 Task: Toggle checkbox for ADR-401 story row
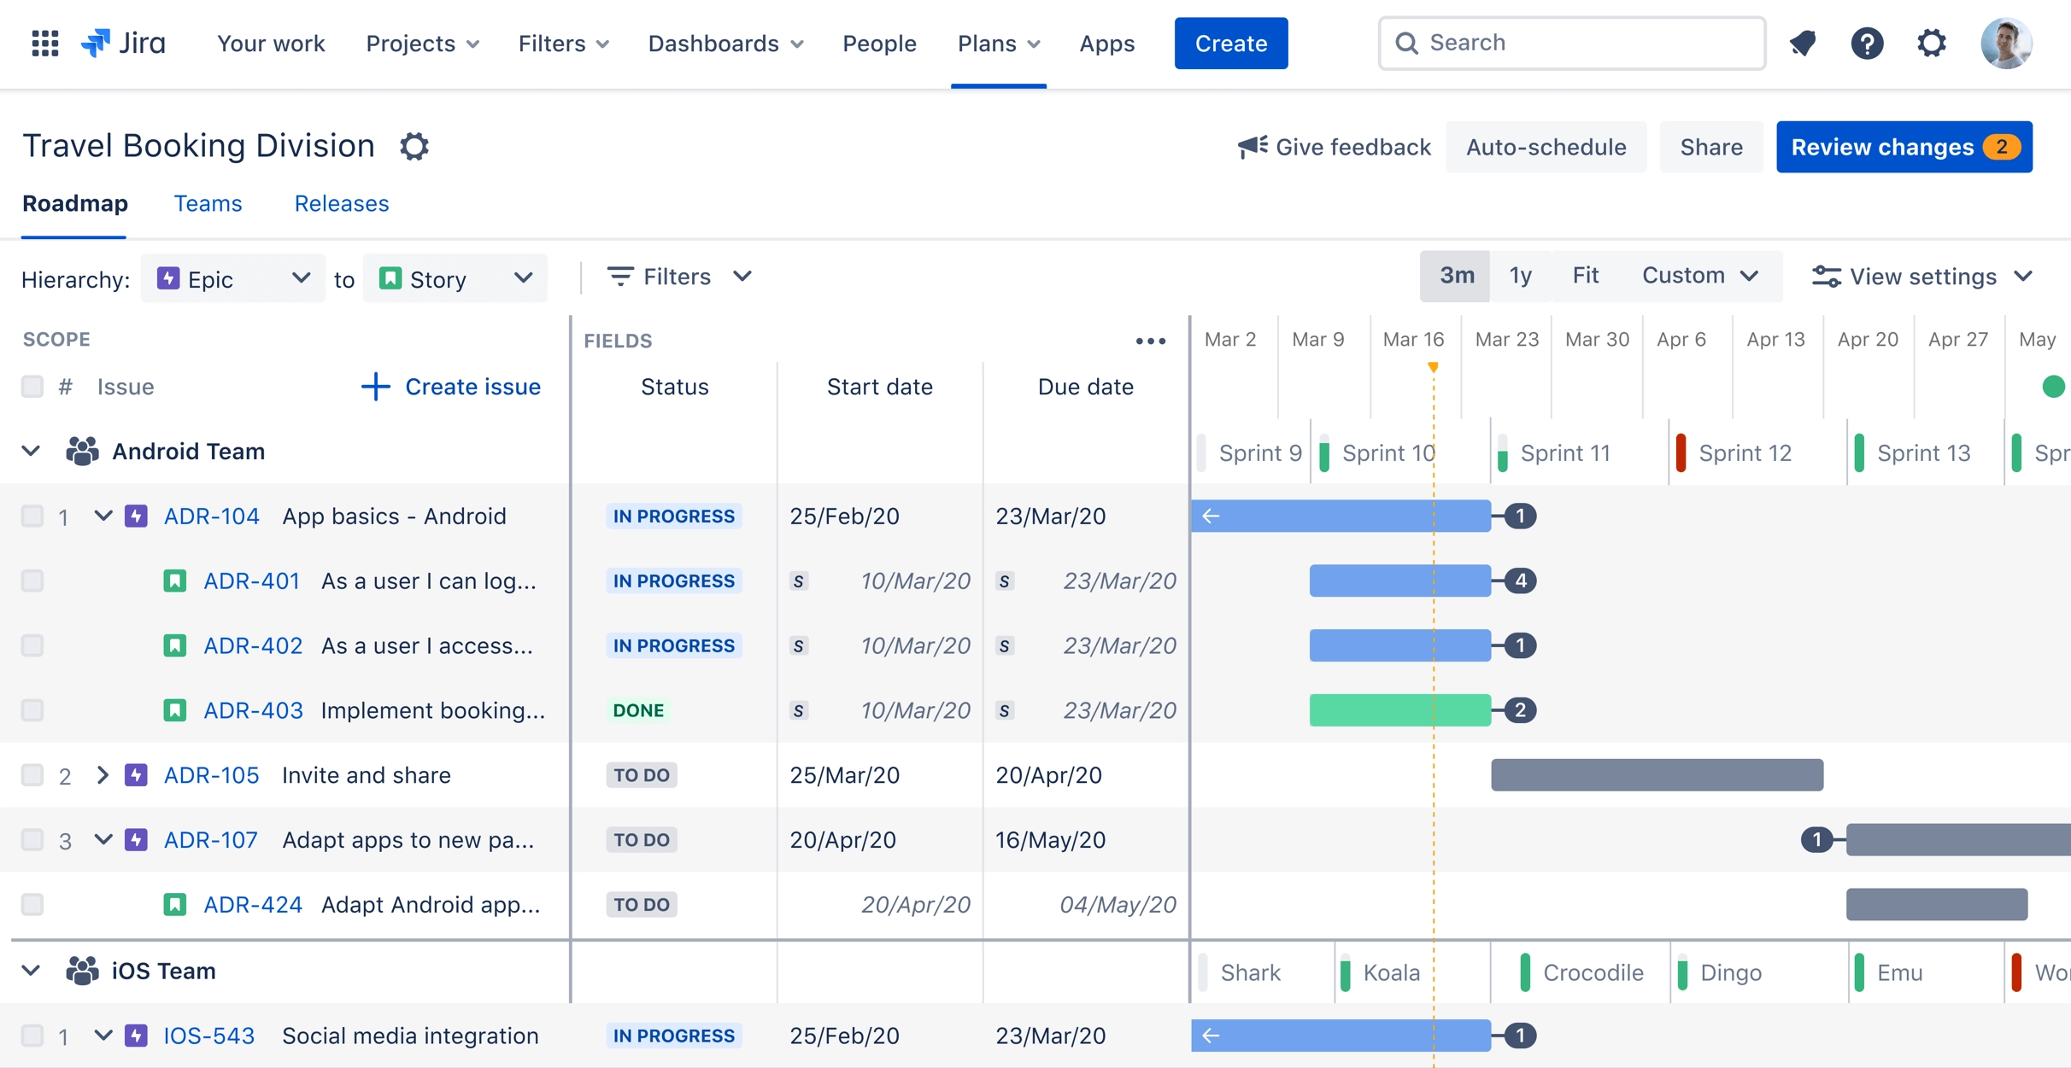(32, 581)
